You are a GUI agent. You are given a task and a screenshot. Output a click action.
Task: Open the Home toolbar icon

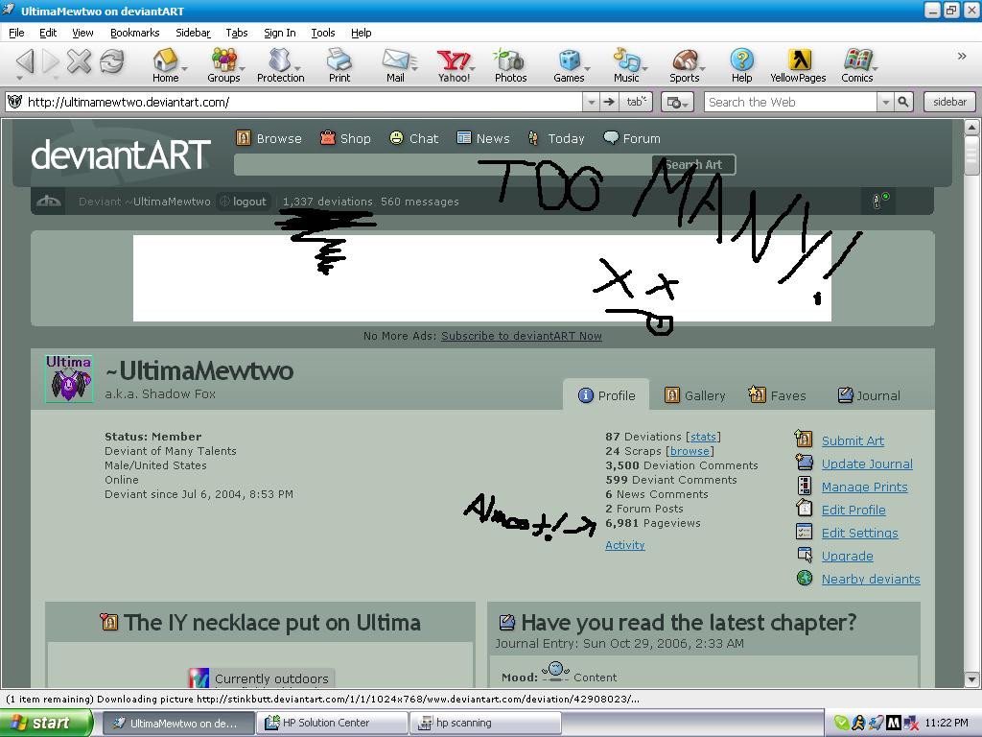tap(165, 66)
